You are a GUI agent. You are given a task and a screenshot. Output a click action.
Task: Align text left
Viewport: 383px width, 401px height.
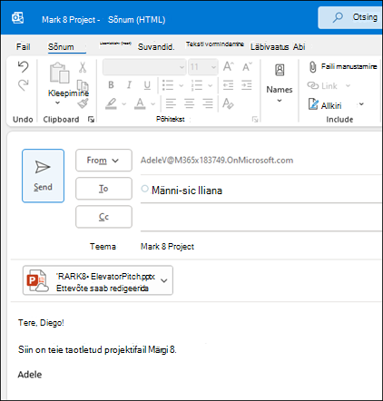(x=171, y=103)
